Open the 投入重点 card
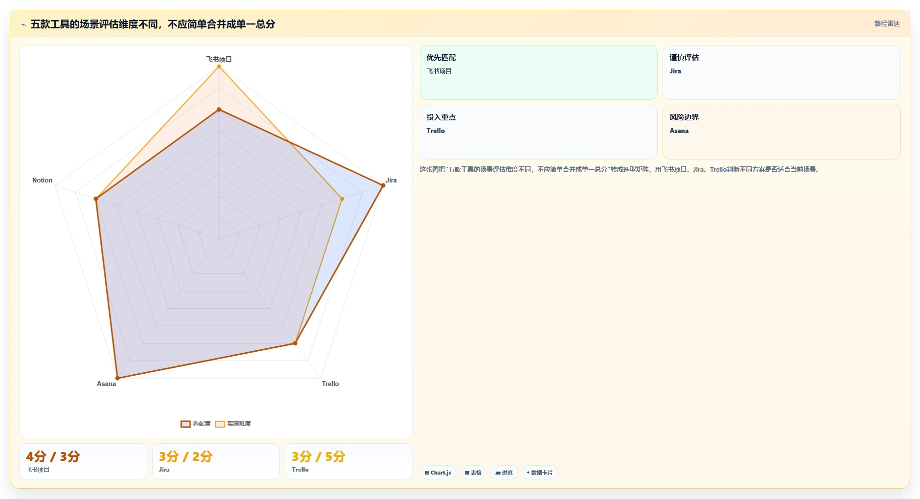 (x=538, y=132)
